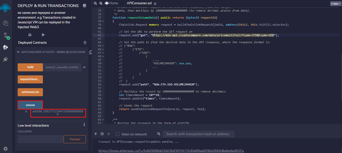Viewport: 342px width, 153px height.
Task: Click the withdrawLink button
Action: [x=30, y=92]
